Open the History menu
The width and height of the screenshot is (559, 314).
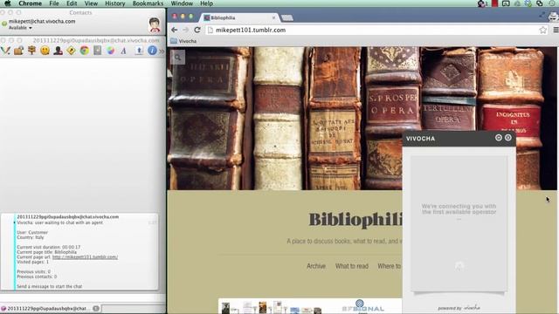114,3
